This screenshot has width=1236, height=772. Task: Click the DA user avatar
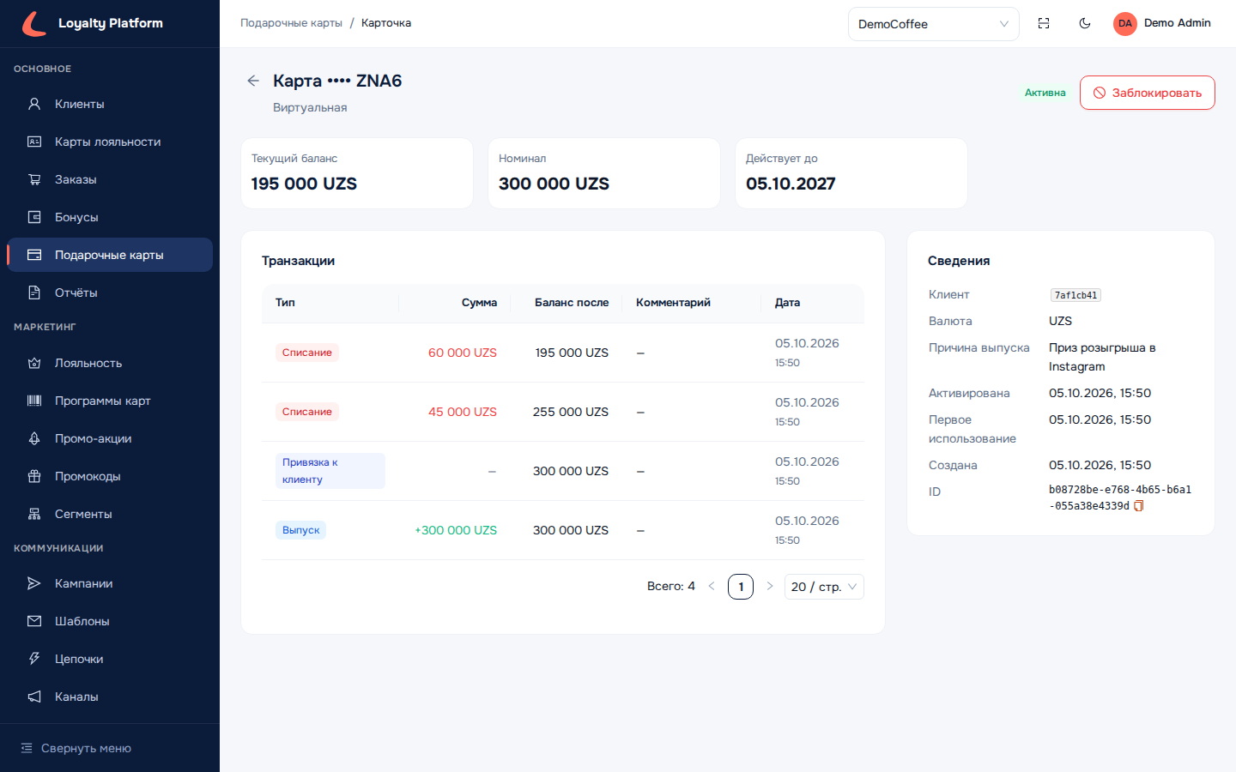click(x=1125, y=23)
